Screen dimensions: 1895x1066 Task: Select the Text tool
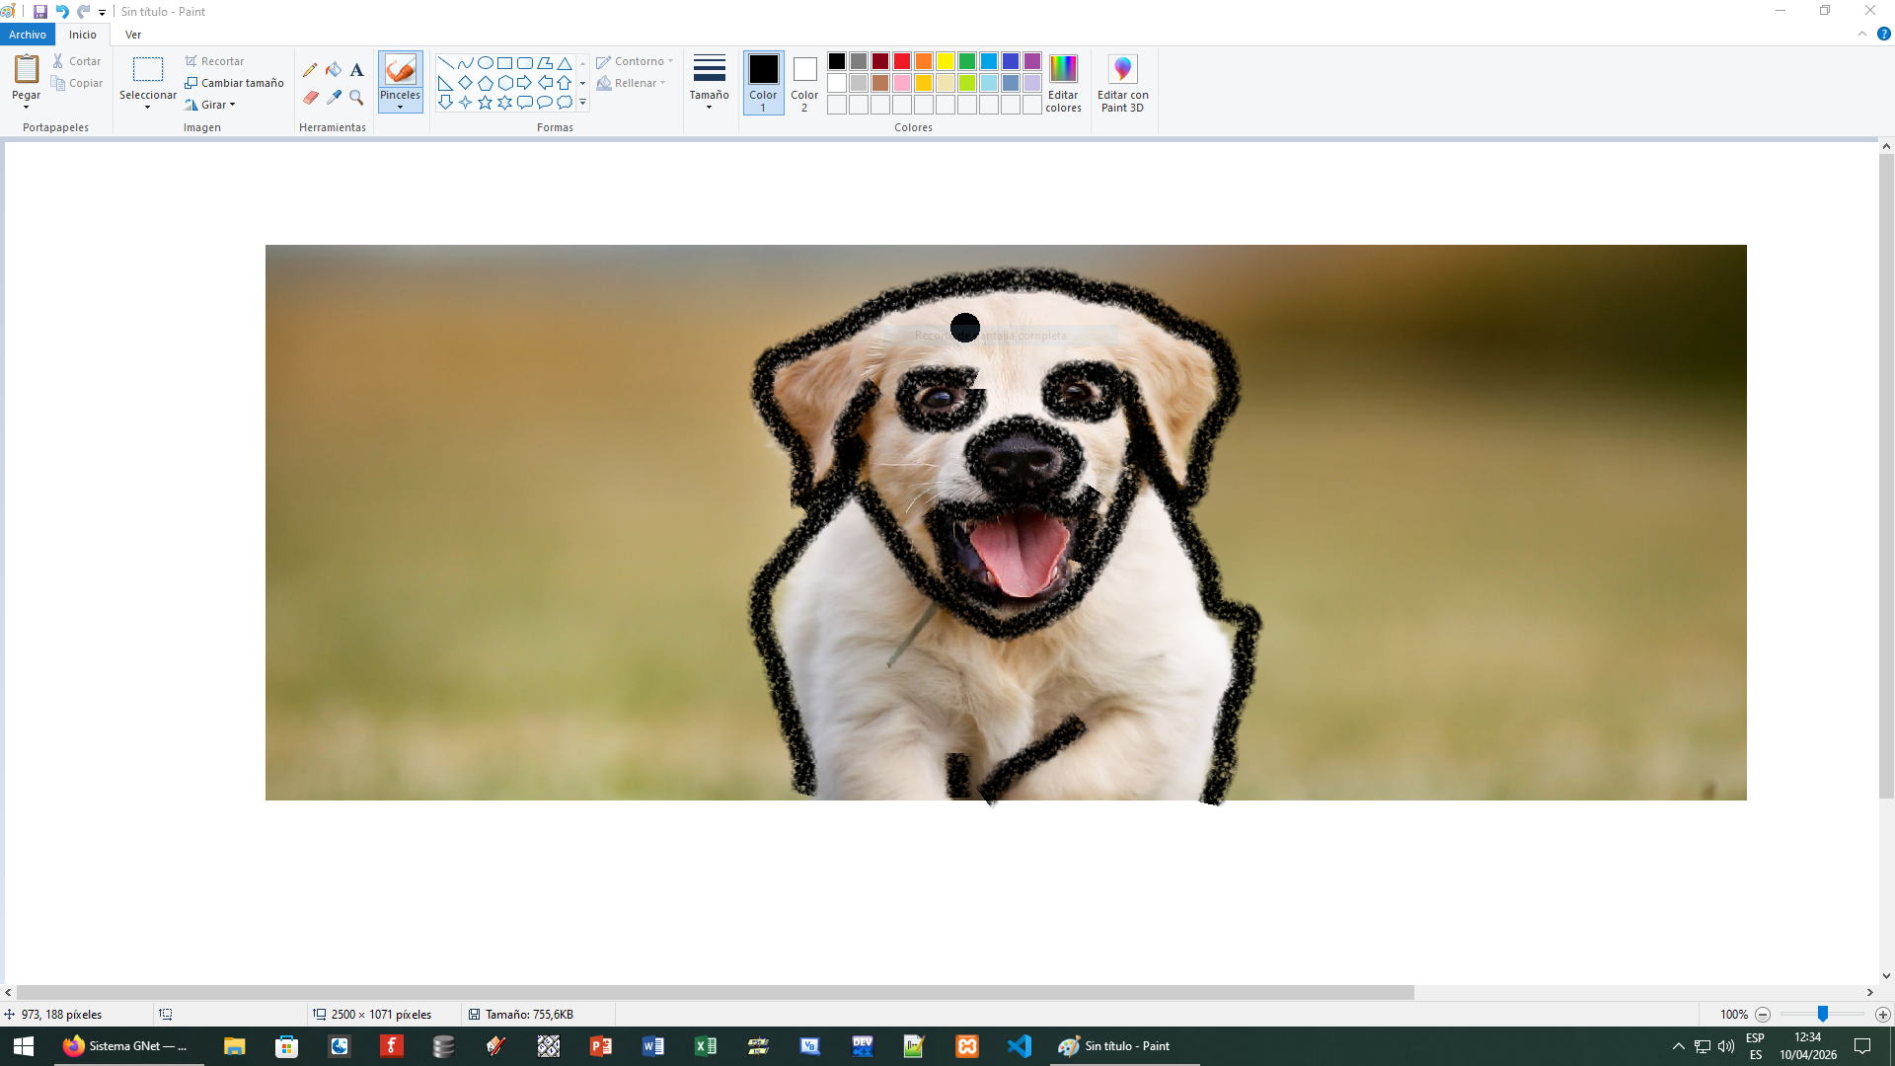click(x=356, y=69)
